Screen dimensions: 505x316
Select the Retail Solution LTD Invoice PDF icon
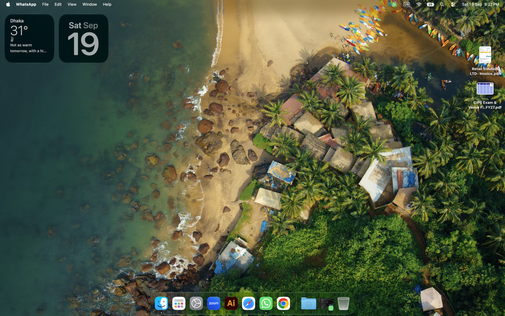click(485, 55)
